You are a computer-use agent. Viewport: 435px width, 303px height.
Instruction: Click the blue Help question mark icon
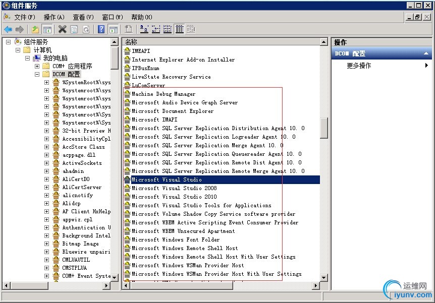[x=101, y=29]
